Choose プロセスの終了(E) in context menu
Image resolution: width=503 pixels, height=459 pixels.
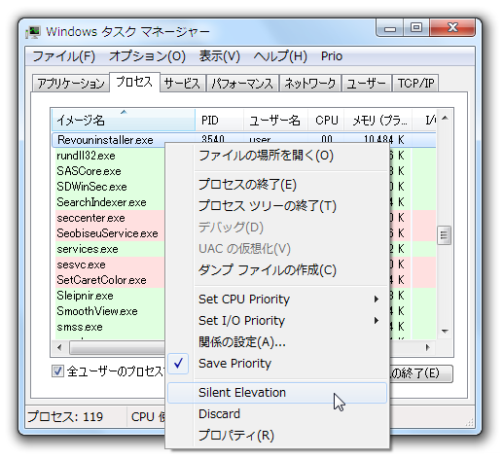(x=277, y=185)
